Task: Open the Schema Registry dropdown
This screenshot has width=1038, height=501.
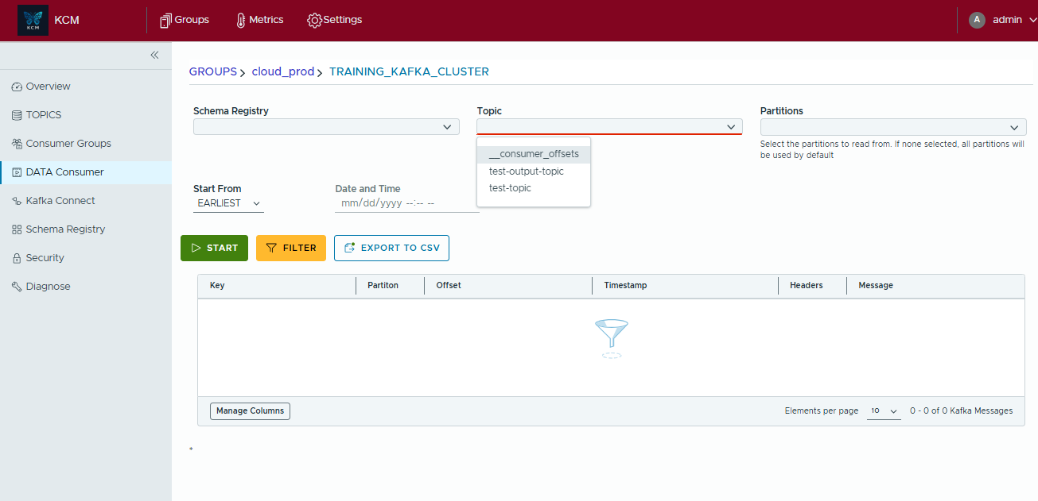Action: [326, 127]
